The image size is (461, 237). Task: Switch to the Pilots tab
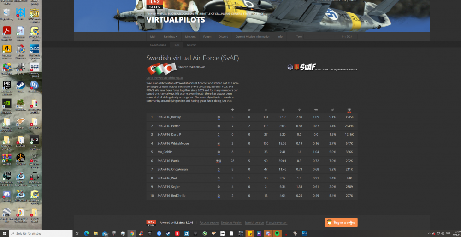pos(177,45)
